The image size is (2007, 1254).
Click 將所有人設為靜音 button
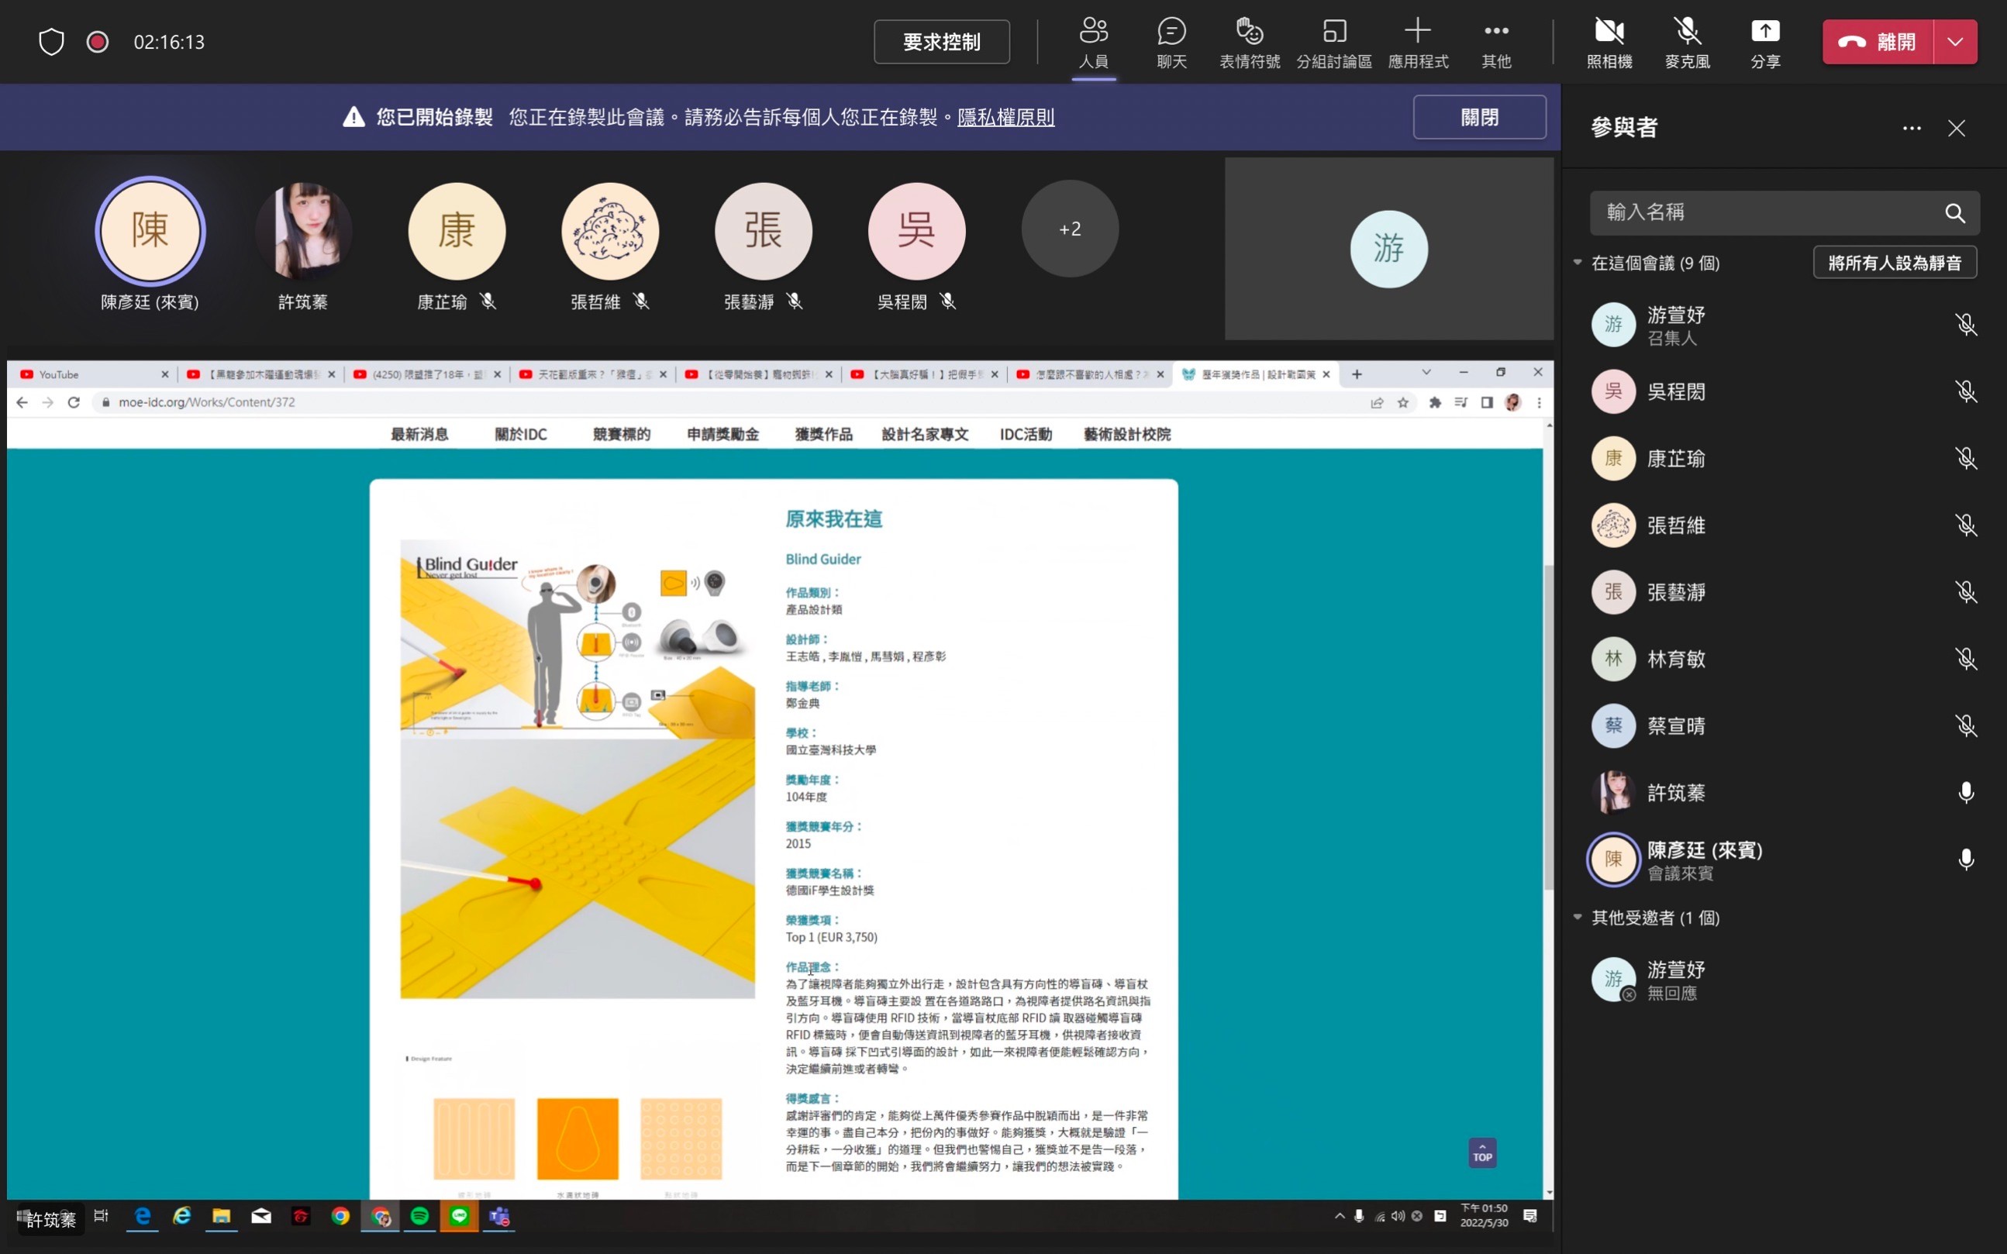[x=1895, y=263]
